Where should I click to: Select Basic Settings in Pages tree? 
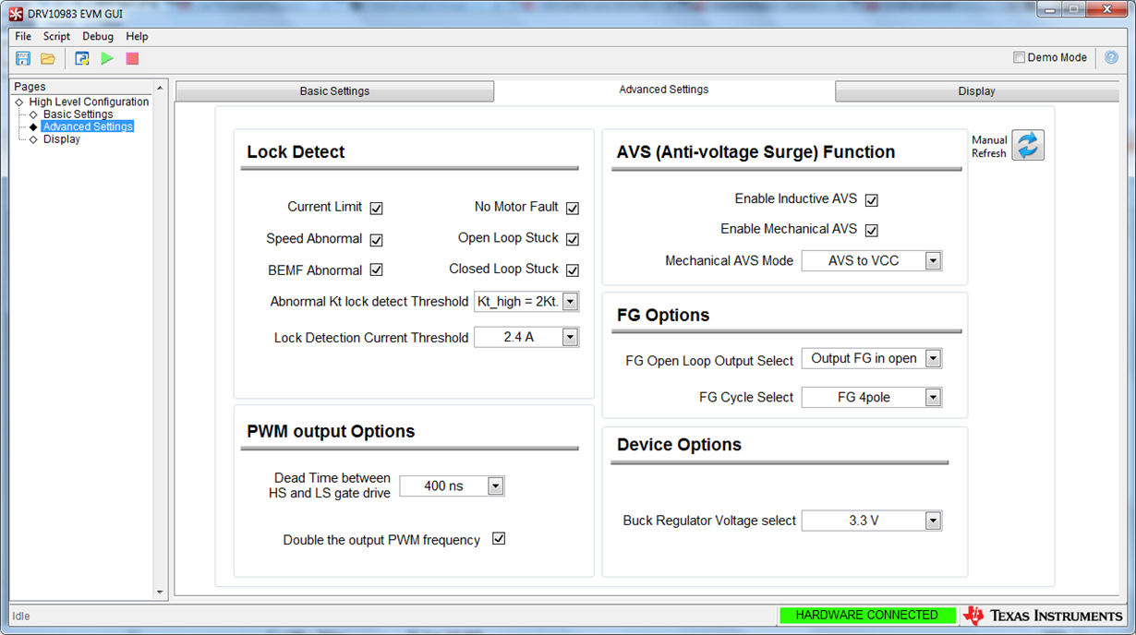[78, 114]
